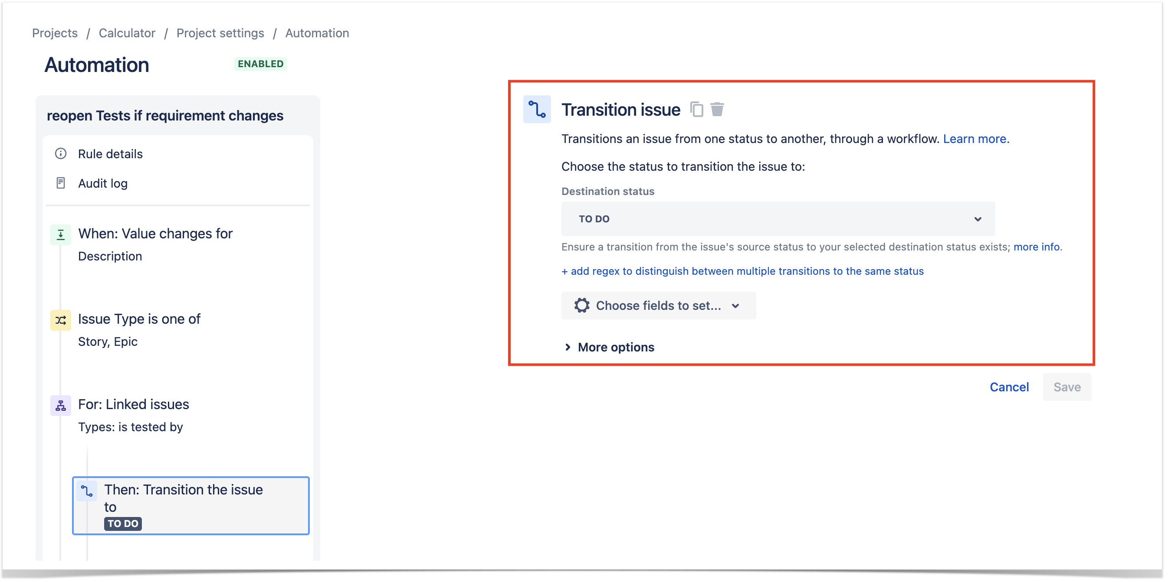The image size is (1168, 582).
Task: Click the yellow condition shuffle icon
Action: pyautogui.click(x=61, y=321)
